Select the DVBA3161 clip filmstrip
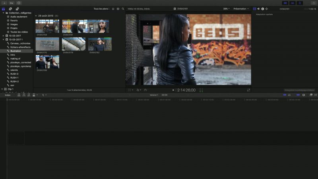The height and width of the screenshot is (179, 318). click(x=85, y=26)
